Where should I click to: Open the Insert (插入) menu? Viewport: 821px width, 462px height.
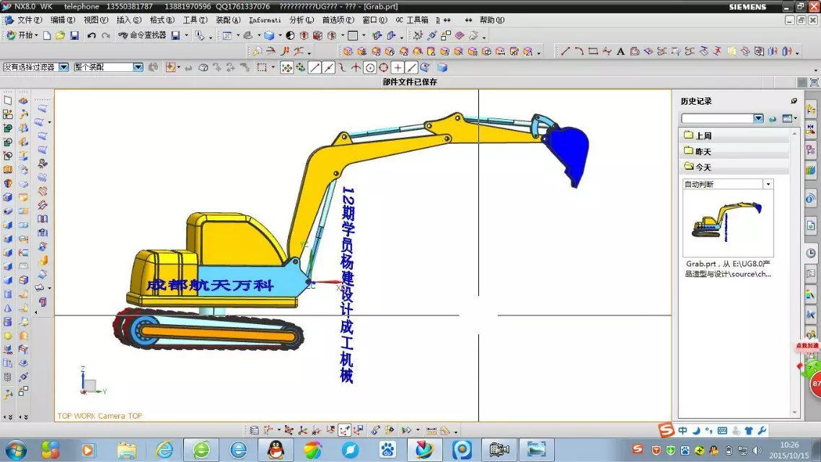128,20
